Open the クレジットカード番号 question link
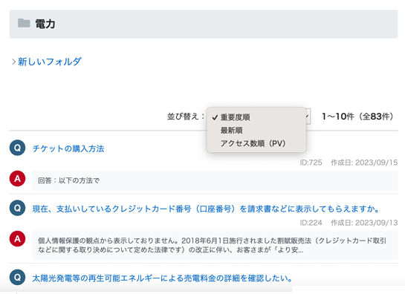The height and width of the screenshot is (294, 405). tap(206, 209)
